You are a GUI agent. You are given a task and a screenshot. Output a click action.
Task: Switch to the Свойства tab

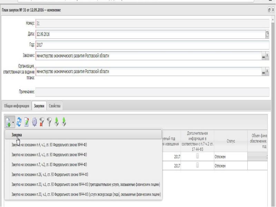point(55,106)
